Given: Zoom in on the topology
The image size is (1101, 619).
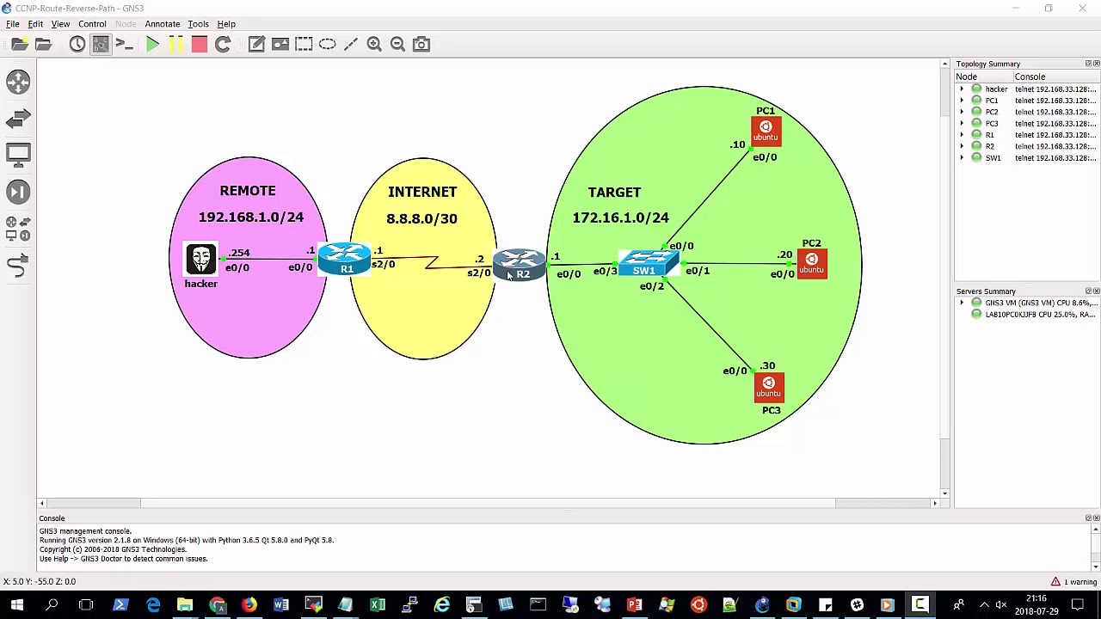Looking at the screenshot, I should tap(374, 44).
